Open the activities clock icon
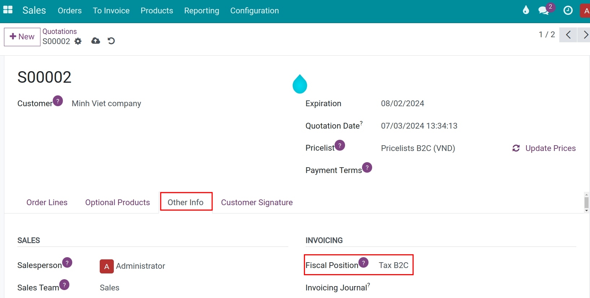Viewport: 590px width, 298px height. coord(568,10)
